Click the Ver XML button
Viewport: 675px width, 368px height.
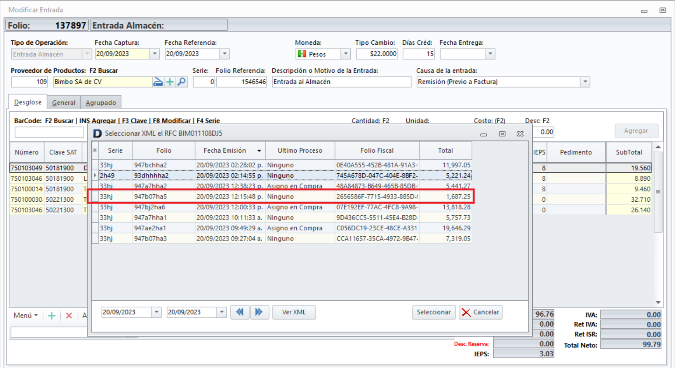pyautogui.click(x=294, y=312)
